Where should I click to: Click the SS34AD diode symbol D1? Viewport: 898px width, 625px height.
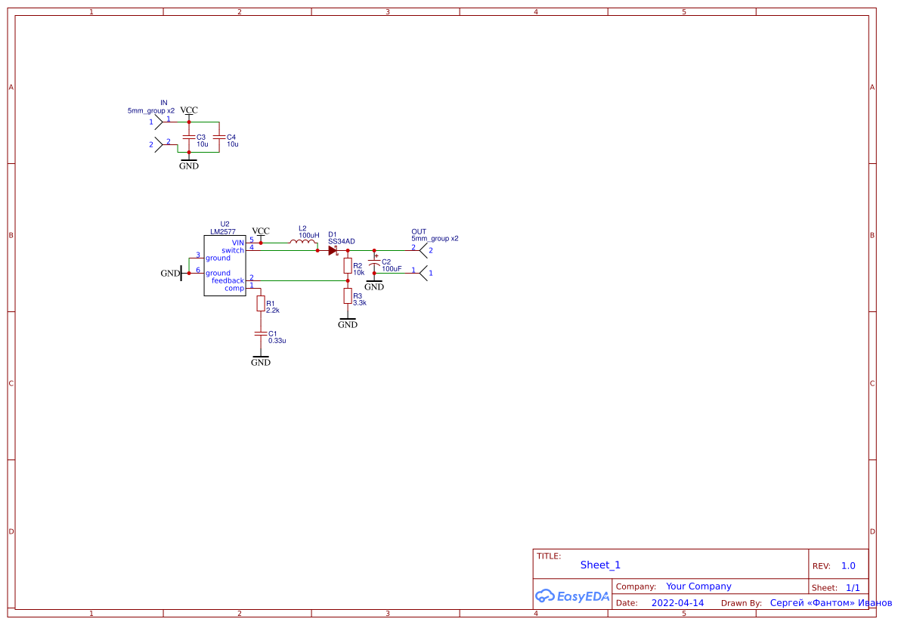pos(333,250)
